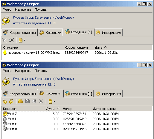Click the delete X icon in the upper window toolbar
The width and height of the screenshot is (154, 139).
tap(4, 40)
